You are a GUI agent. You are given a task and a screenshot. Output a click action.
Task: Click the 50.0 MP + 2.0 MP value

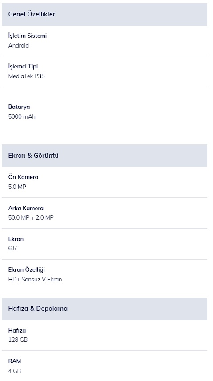pyautogui.click(x=31, y=217)
